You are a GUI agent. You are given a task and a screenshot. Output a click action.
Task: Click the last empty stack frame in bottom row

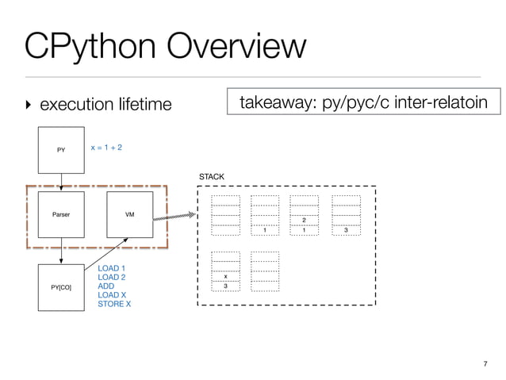[x=265, y=271]
